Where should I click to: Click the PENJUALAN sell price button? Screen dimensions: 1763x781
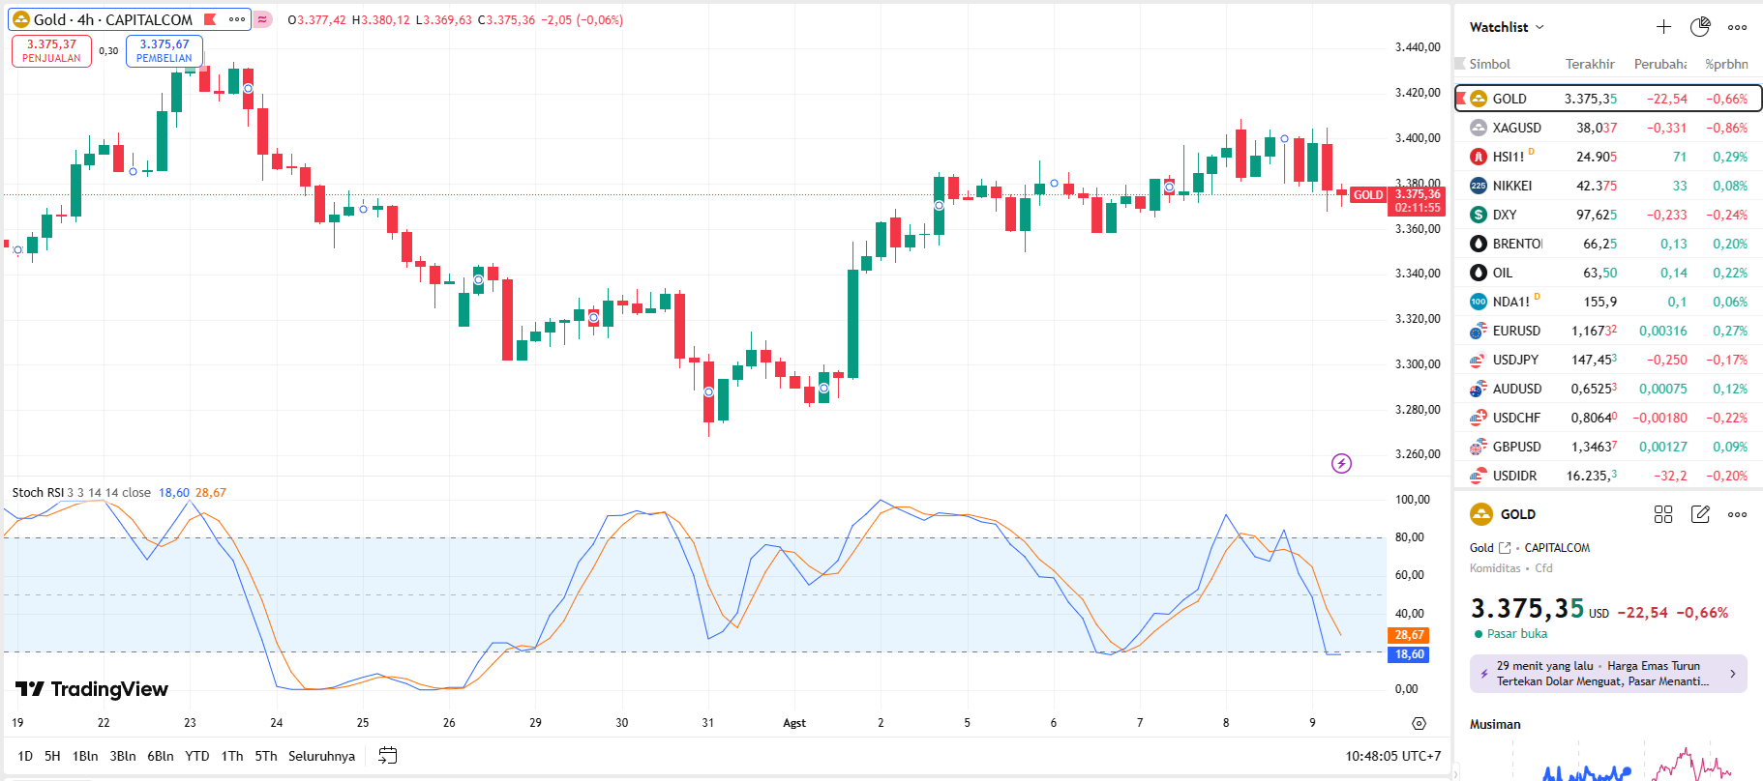coord(51,51)
